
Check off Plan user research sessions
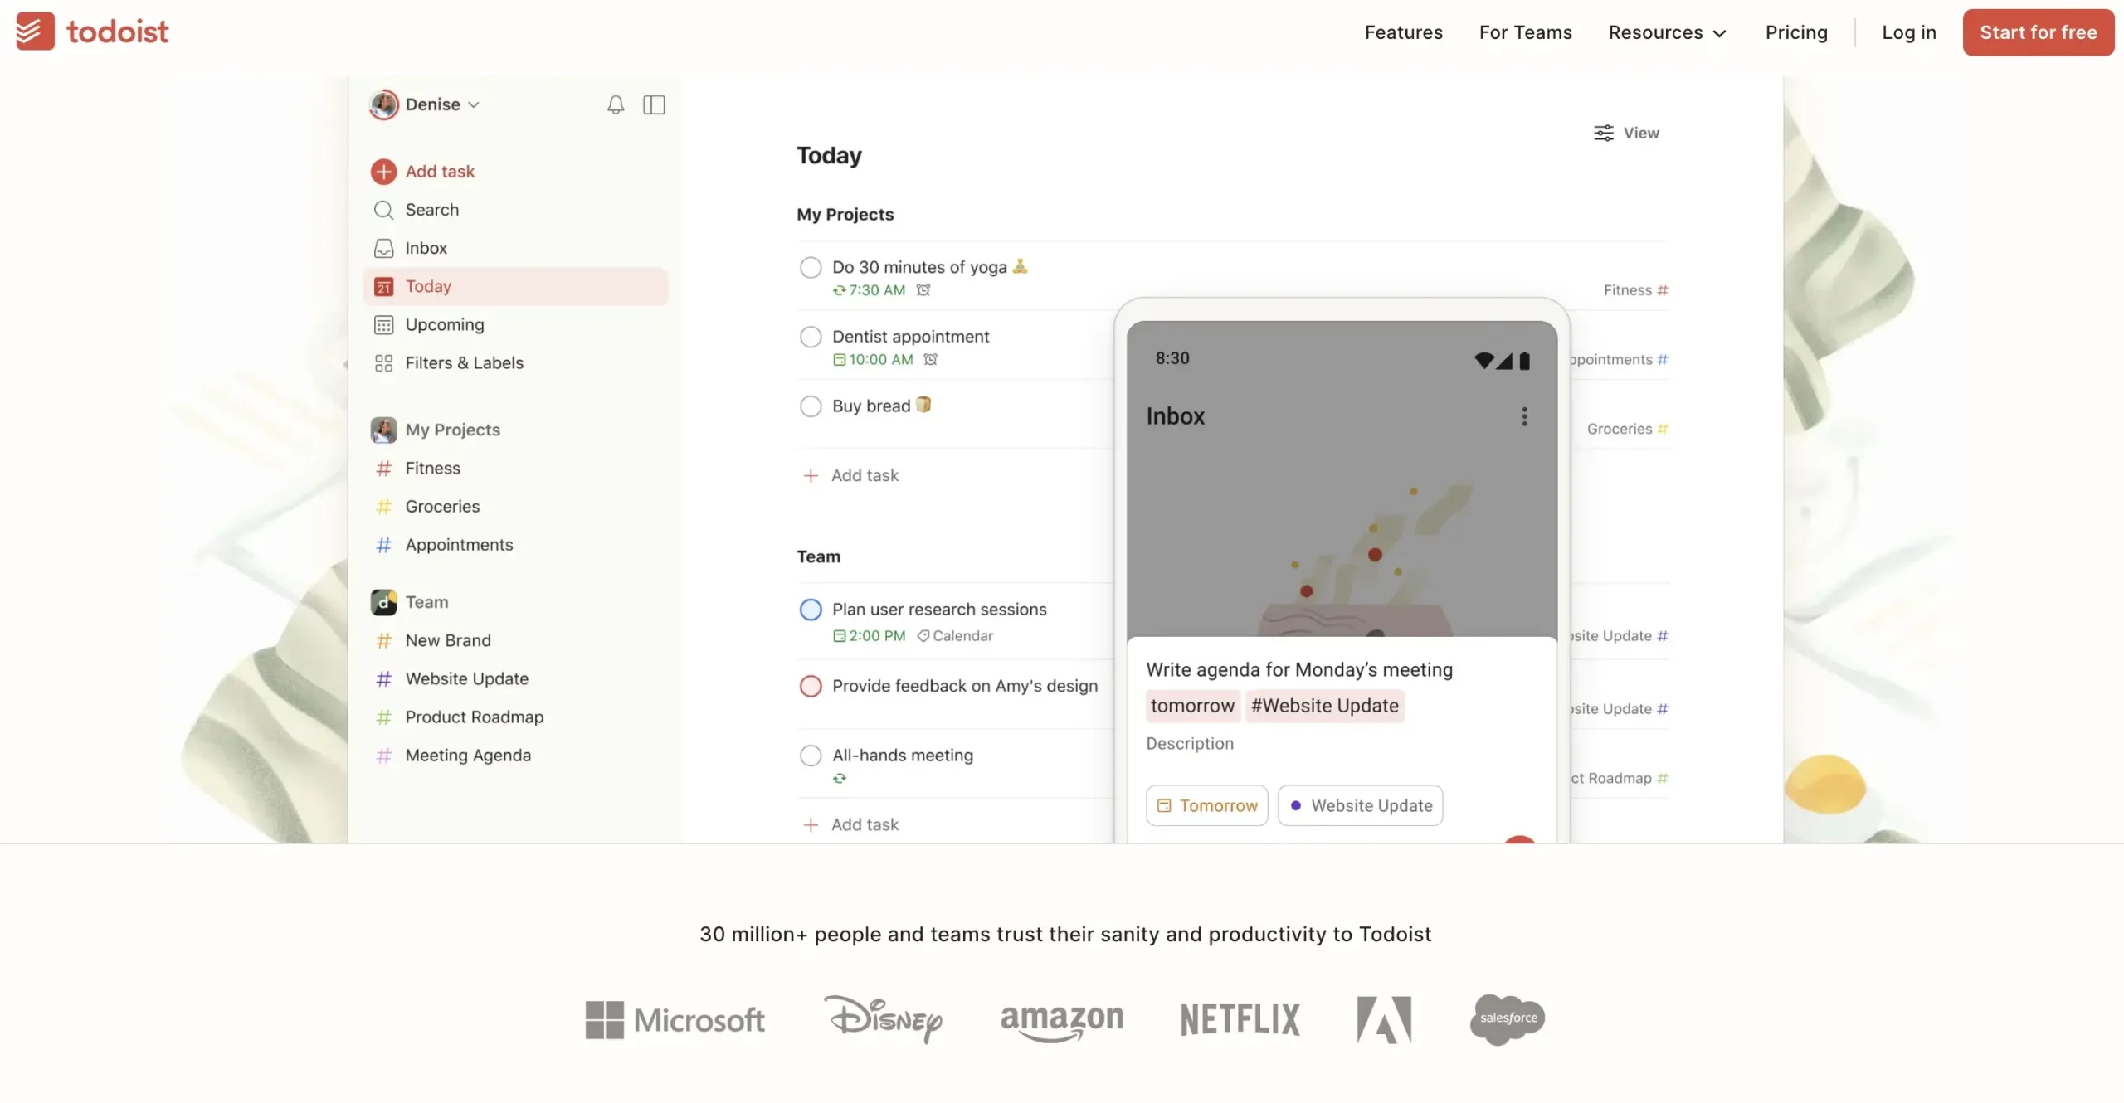pyautogui.click(x=811, y=610)
